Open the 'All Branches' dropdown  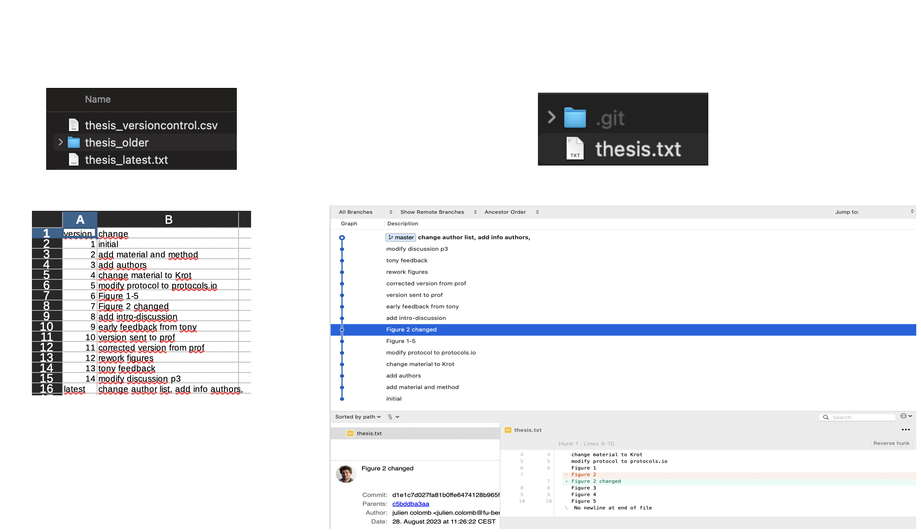pos(365,212)
